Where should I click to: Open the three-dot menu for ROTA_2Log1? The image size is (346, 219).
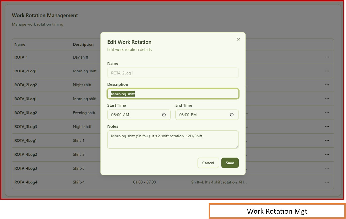click(327, 71)
